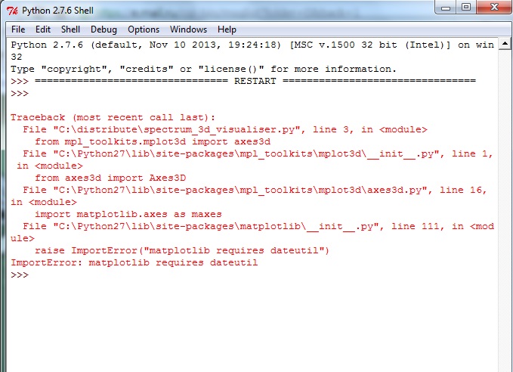The width and height of the screenshot is (513, 372).
Task: Click 'ImportError: matplotlib requires dateutil' message
Action: point(134,262)
